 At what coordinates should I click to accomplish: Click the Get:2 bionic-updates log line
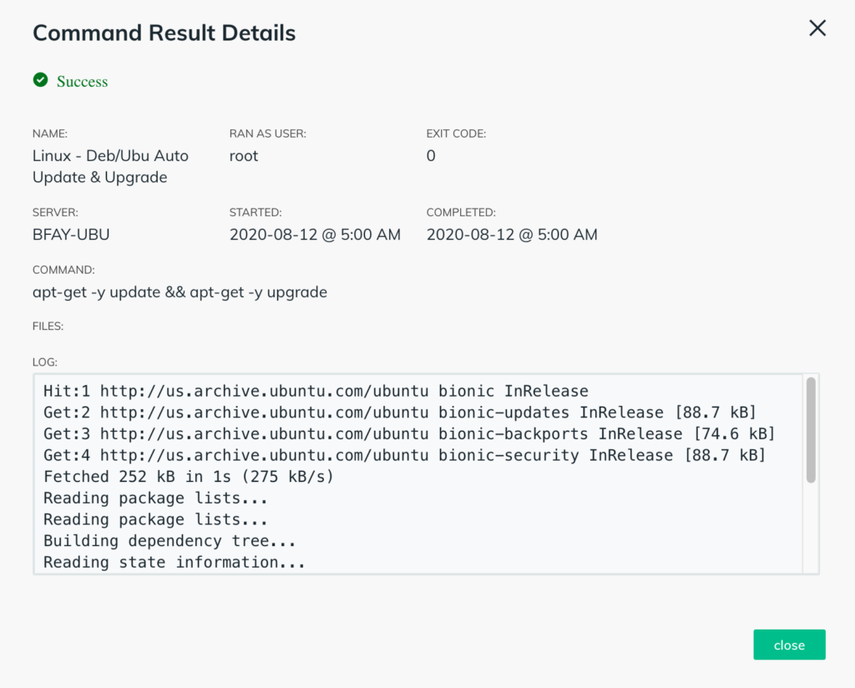tap(400, 412)
